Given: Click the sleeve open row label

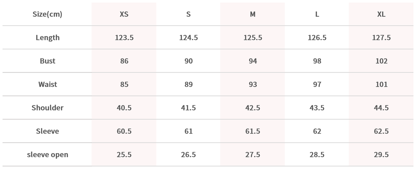Looking at the screenshot, I should point(48,155).
